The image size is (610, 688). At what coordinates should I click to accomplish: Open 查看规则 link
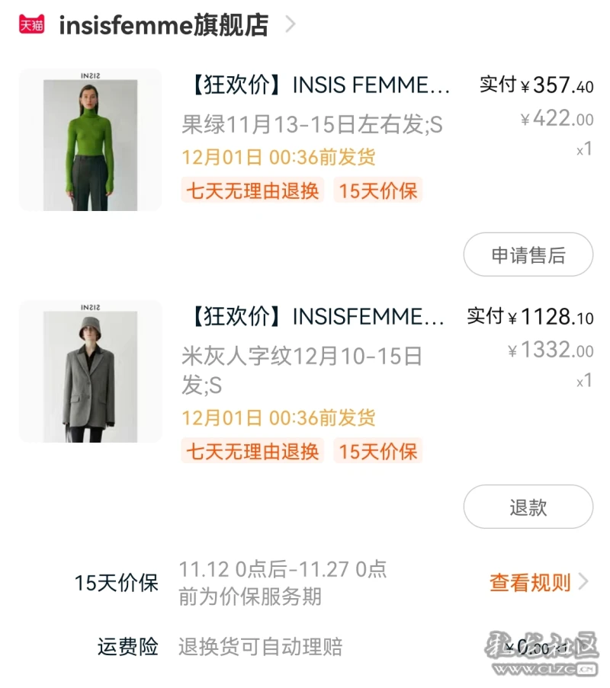click(530, 583)
